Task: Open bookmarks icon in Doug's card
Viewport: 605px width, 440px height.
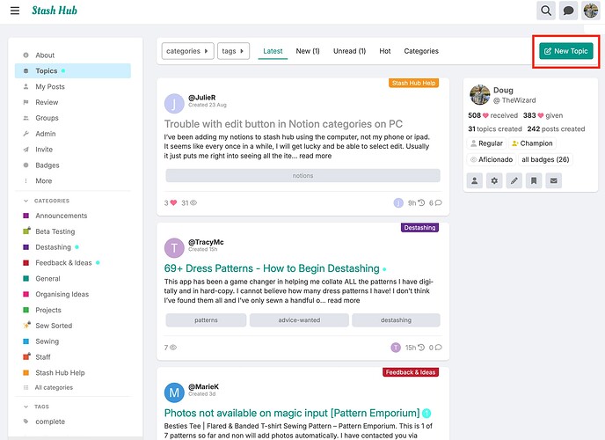Action: tap(534, 180)
